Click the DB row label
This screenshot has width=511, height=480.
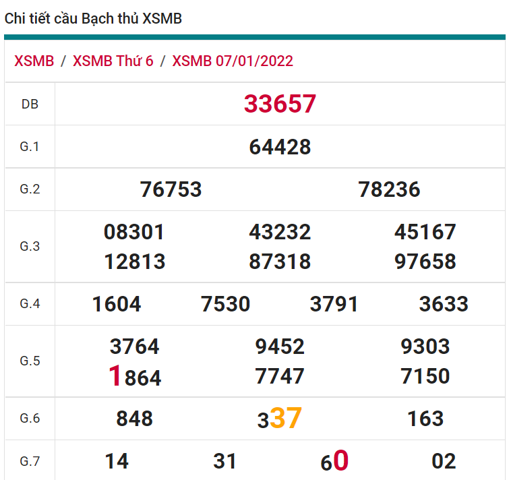(30, 104)
